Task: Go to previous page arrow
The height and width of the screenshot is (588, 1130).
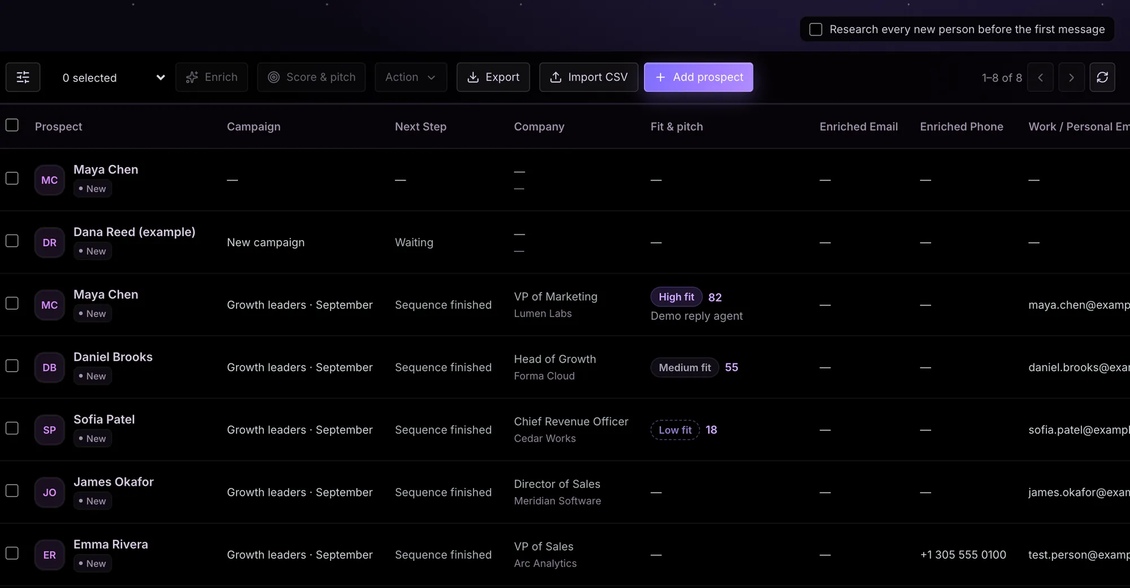Action: [1040, 77]
